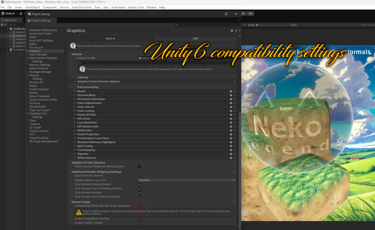375x230 pixels.
Task: Collapse Physics in settings sidebar
Action: coord(27,75)
